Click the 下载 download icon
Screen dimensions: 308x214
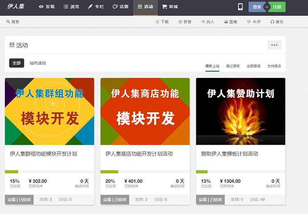point(157,22)
